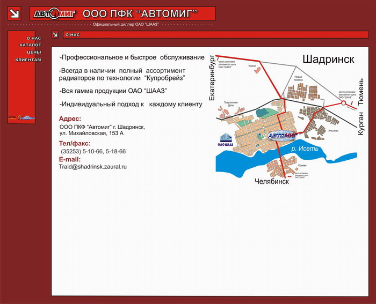Click the red circle marker near Тюмень road
Image resolution: width=376 pixels, height=304 pixels.
(343, 103)
